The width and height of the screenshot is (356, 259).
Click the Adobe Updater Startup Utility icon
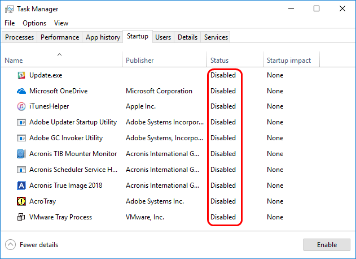pyautogui.click(x=21, y=122)
